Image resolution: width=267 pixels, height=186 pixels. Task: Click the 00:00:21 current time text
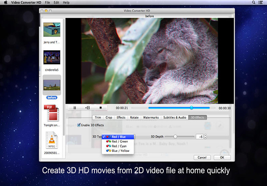[122, 108]
